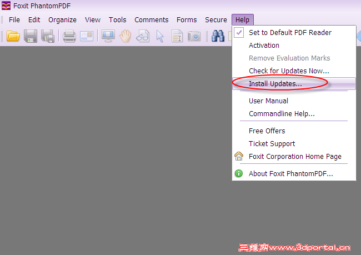Select the Hand tool

[x=126, y=36]
